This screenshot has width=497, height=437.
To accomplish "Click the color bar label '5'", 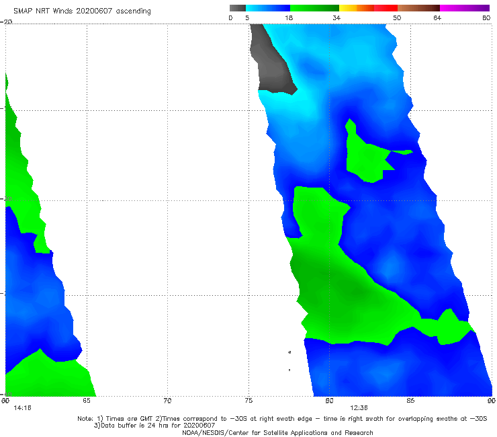I will (247, 17).
